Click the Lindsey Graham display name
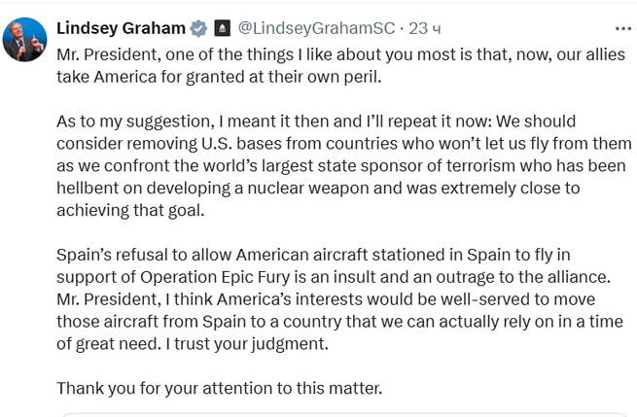The image size is (637, 417). click(122, 27)
